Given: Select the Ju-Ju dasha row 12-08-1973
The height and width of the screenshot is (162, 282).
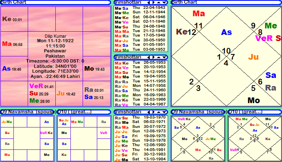Looking at the screenshot, I should pyautogui.click(x=141, y=132).
